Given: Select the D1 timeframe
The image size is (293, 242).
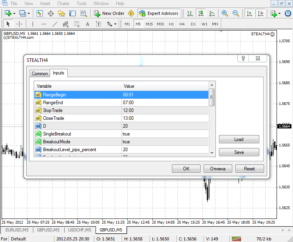Looking at the screenshot, I should [x=193, y=24].
